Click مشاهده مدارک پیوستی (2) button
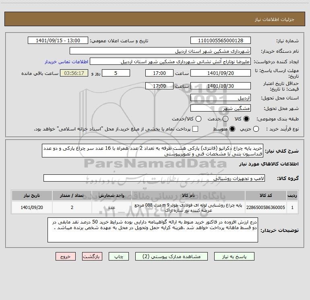The width and height of the screenshot is (310, 300). (172, 257)
